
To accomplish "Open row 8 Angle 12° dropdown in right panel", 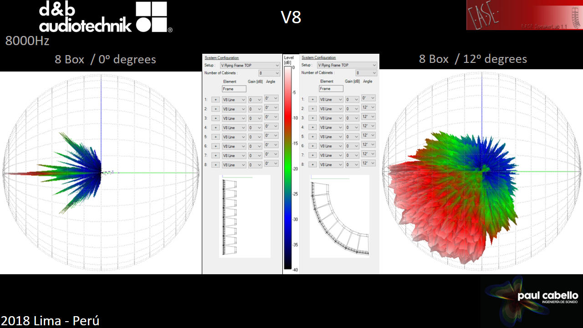I will coord(368,163).
